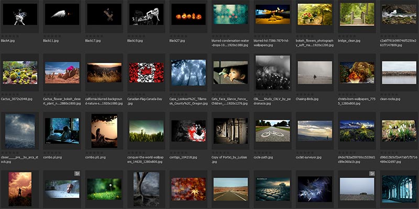
Task: Select the christs-born-wallpapers thumbnail
Action: point(357,73)
